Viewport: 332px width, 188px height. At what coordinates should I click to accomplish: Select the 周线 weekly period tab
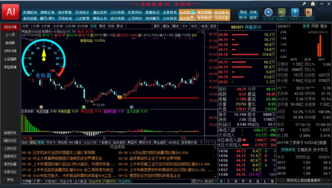(102, 26)
